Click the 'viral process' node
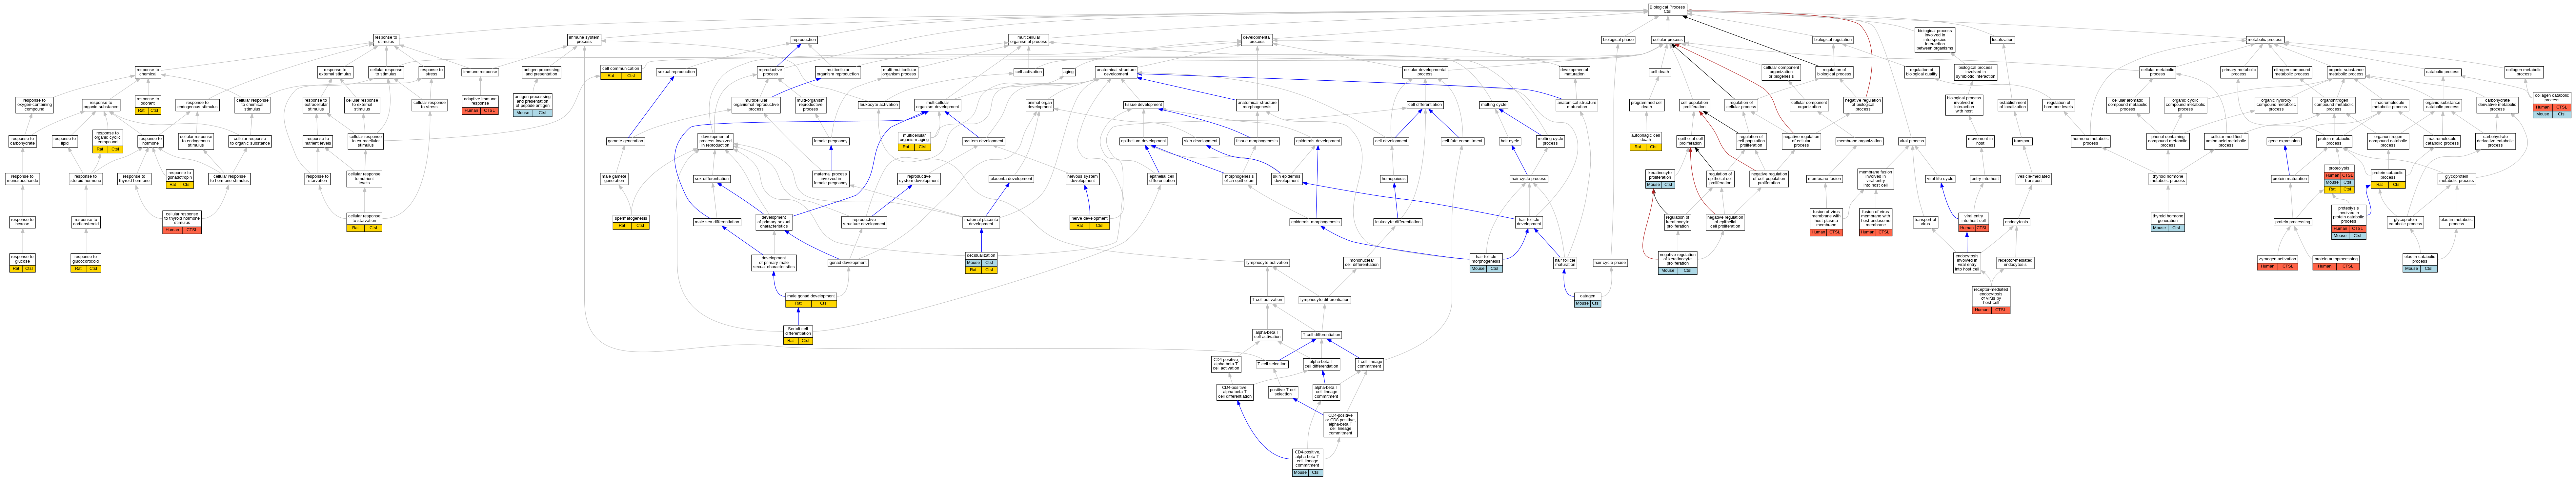 pos(1911,141)
